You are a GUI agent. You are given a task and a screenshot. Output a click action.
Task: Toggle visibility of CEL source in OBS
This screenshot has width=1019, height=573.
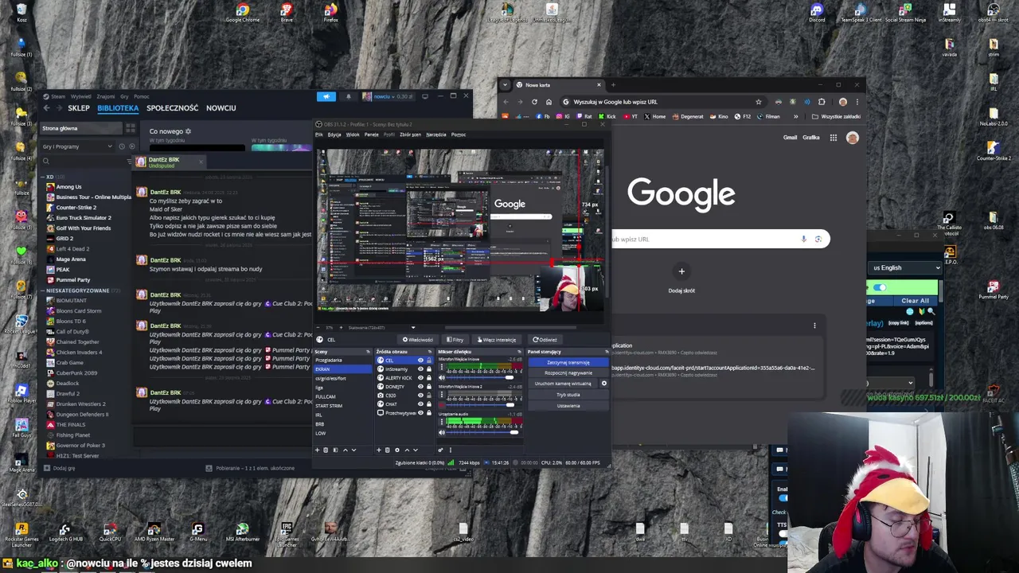point(420,361)
